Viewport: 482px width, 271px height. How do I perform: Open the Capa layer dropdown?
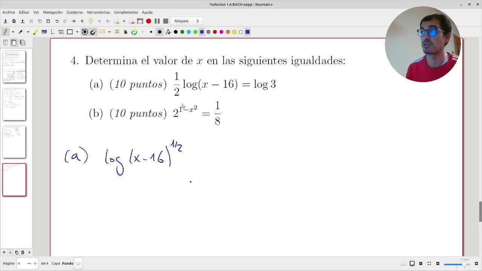(78, 263)
